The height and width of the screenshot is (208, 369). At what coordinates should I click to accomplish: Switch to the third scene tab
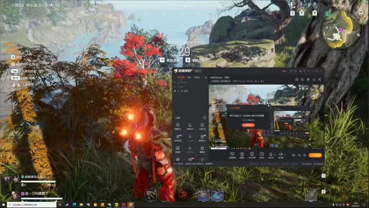(x=196, y=77)
